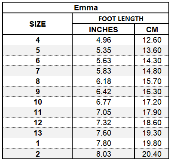Select the Emma title cell
The width and height of the screenshot is (171, 161).
[85, 8]
